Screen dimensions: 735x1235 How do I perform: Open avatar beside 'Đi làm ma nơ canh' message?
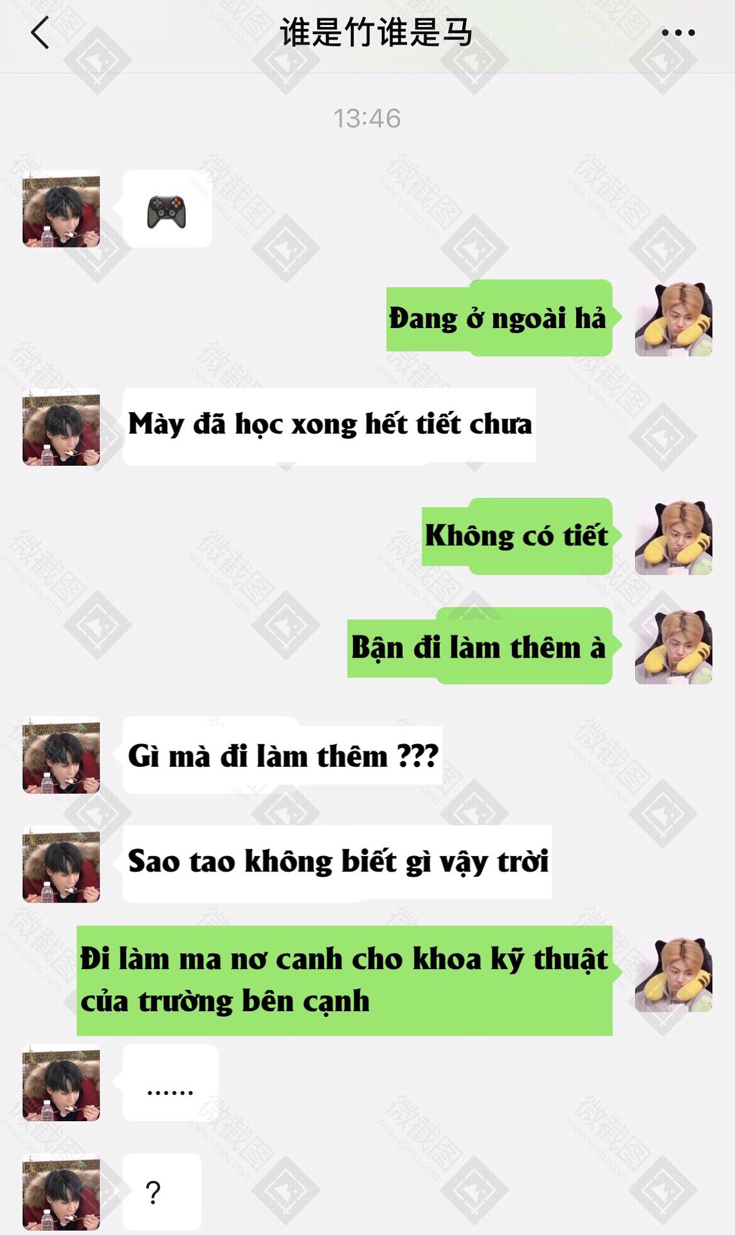pyautogui.click(x=673, y=974)
